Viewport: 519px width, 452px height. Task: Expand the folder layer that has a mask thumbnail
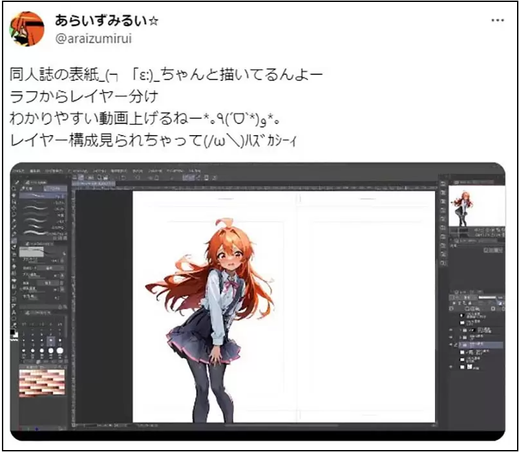460,330
